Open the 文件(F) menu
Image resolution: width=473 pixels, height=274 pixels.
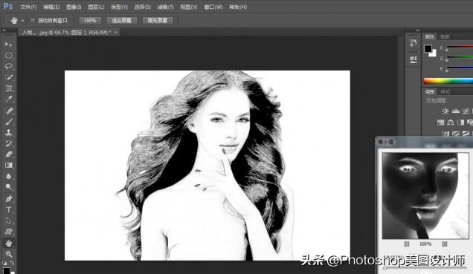coord(28,7)
